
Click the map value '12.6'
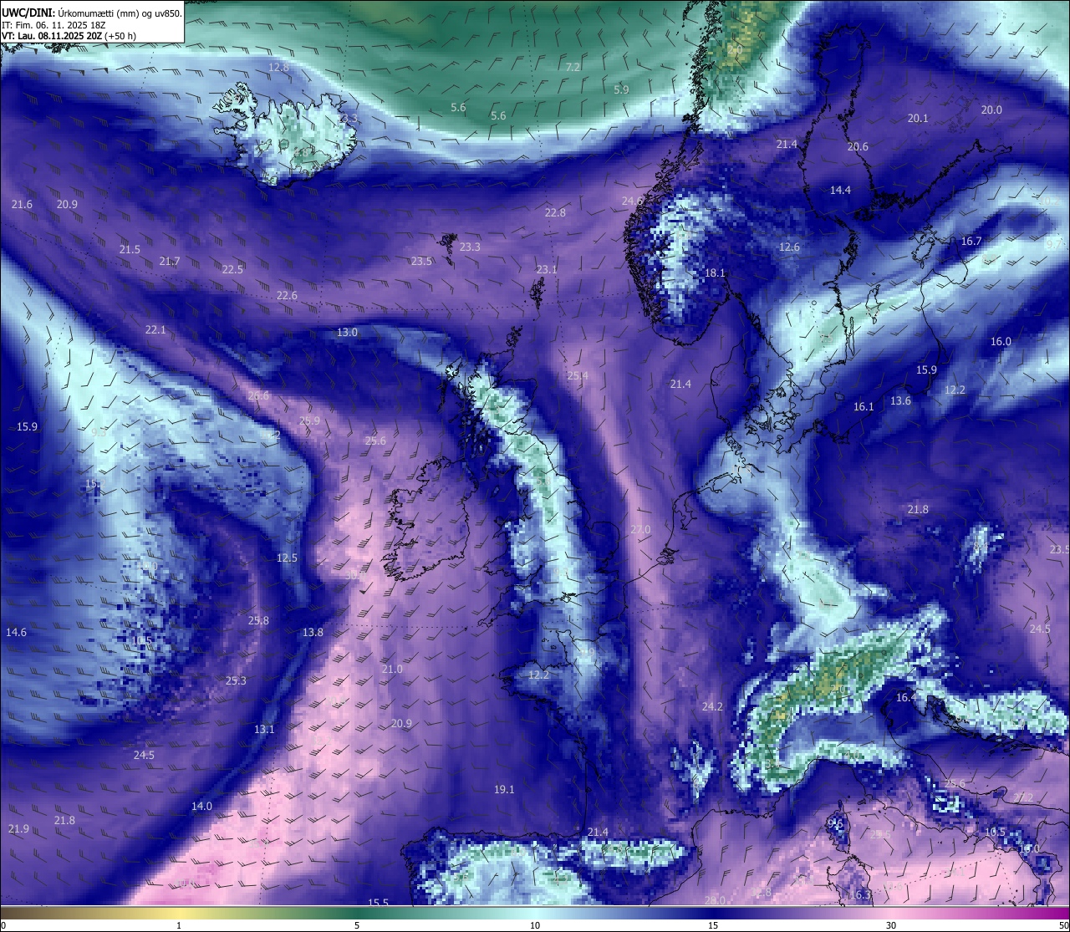789,247
